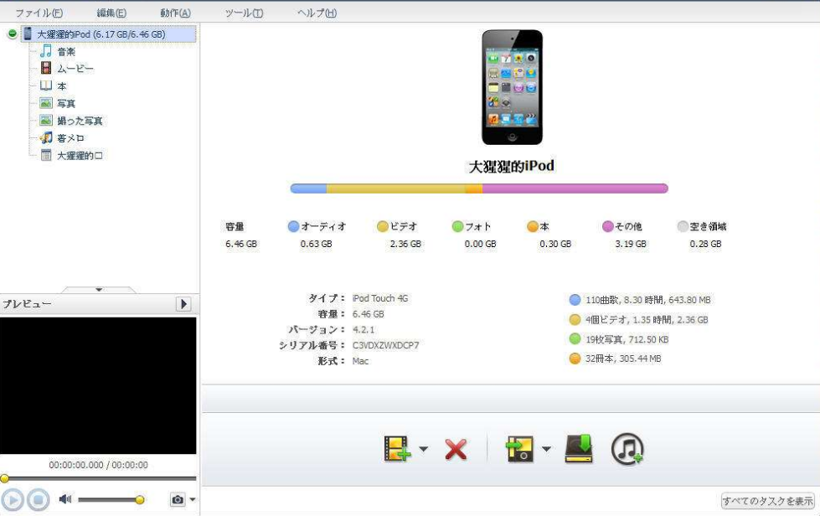Click the すべてのタスクを表示 button
Image resolution: width=820 pixels, height=516 pixels.
768,501
